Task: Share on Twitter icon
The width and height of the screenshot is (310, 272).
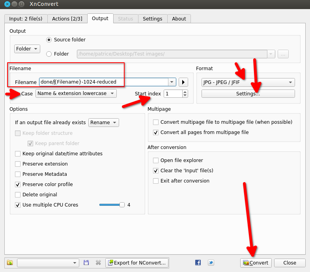Action: click(x=211, y=263)
